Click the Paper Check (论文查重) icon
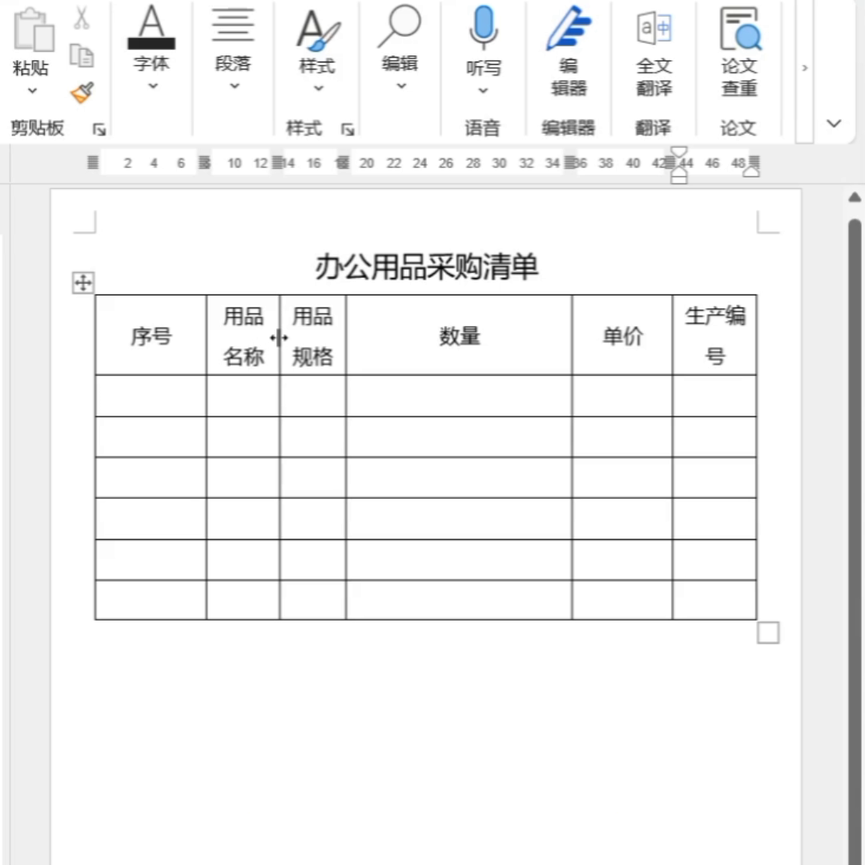865x865 pixels. [x=740, y=29]
